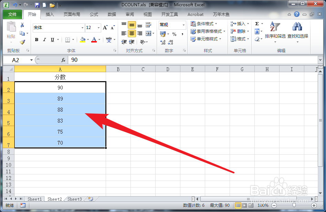Click the merge and center icon
The width and height of the screenshot is (326, 212).
pos(148,33)
